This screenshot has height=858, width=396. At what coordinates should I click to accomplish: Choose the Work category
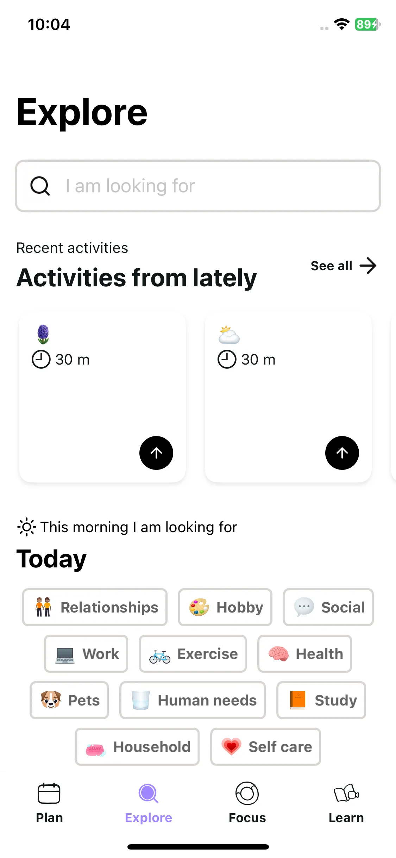tap(86, 654)
